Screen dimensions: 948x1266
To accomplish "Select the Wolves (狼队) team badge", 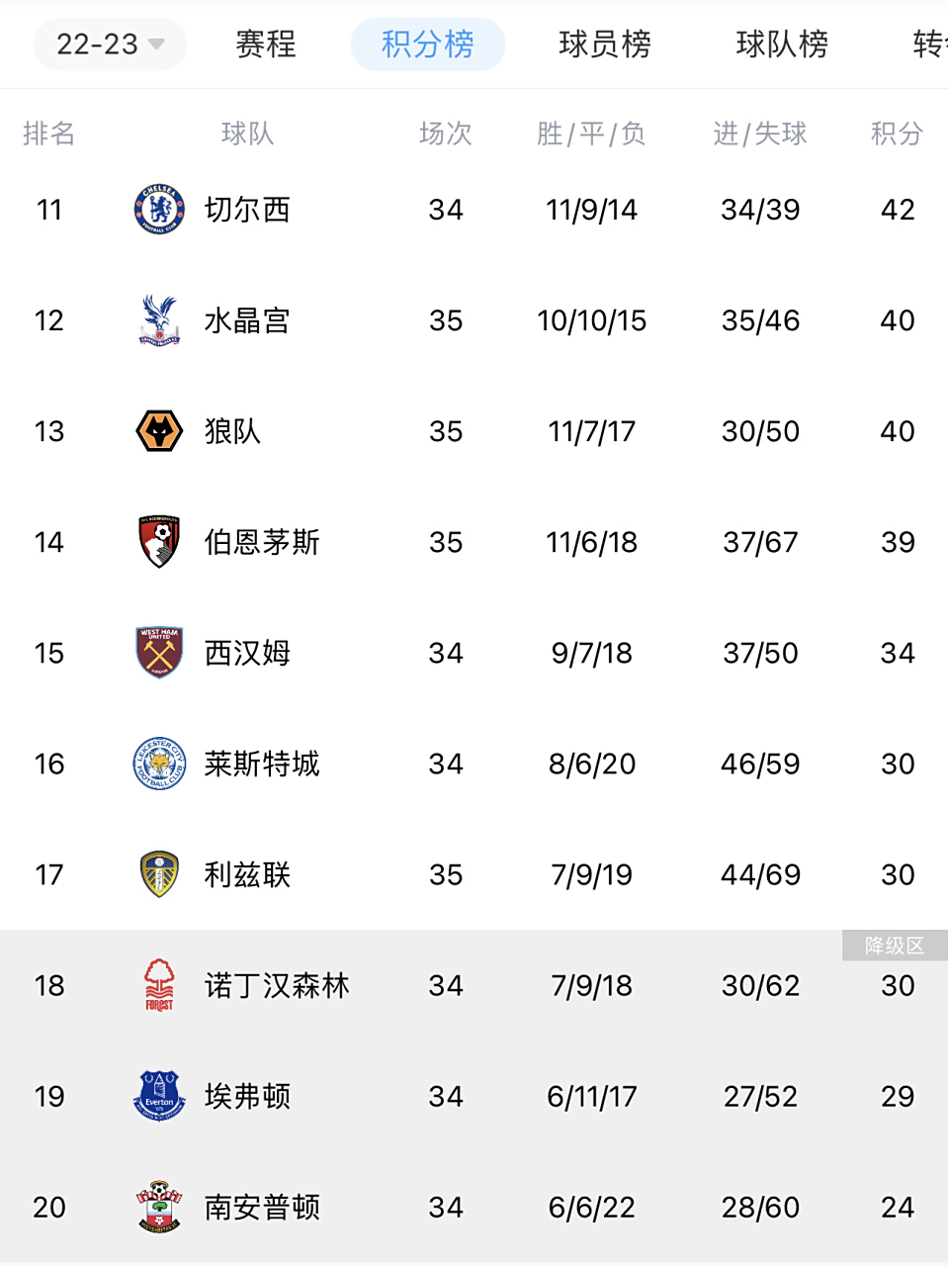I will pos(158,430).
